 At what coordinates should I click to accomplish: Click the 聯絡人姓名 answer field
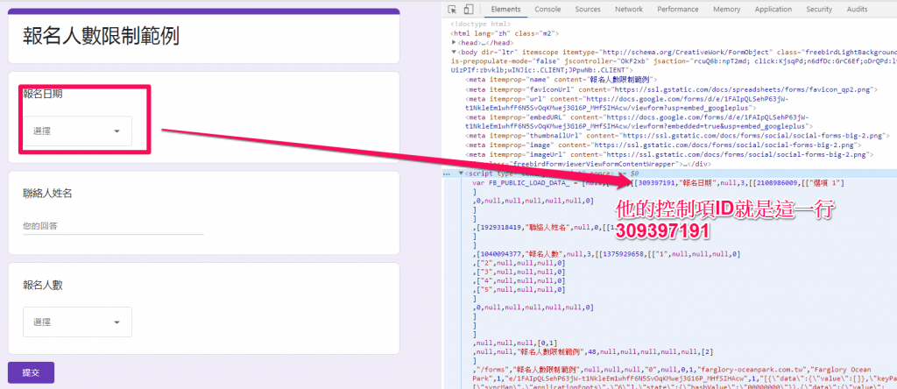tap(113, 227)
